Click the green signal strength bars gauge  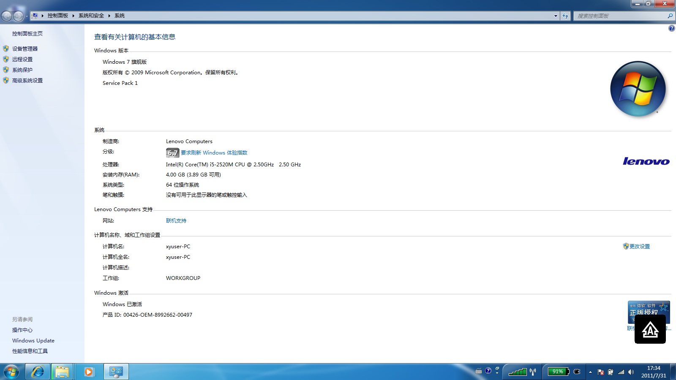518,372
